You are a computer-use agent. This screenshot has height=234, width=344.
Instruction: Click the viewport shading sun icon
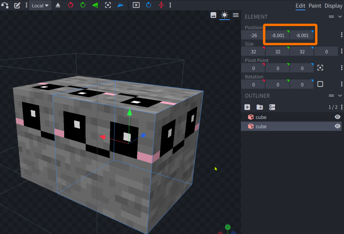[x=224, y=15]
